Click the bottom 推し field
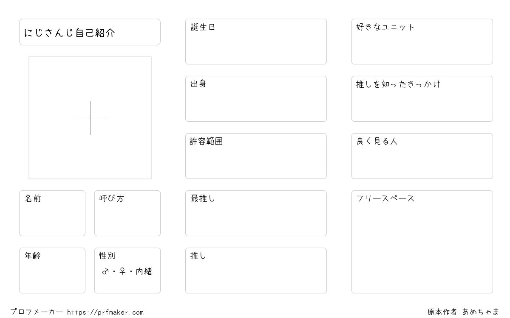The width and height of the screenshot is (510, 318). point(256,271)
